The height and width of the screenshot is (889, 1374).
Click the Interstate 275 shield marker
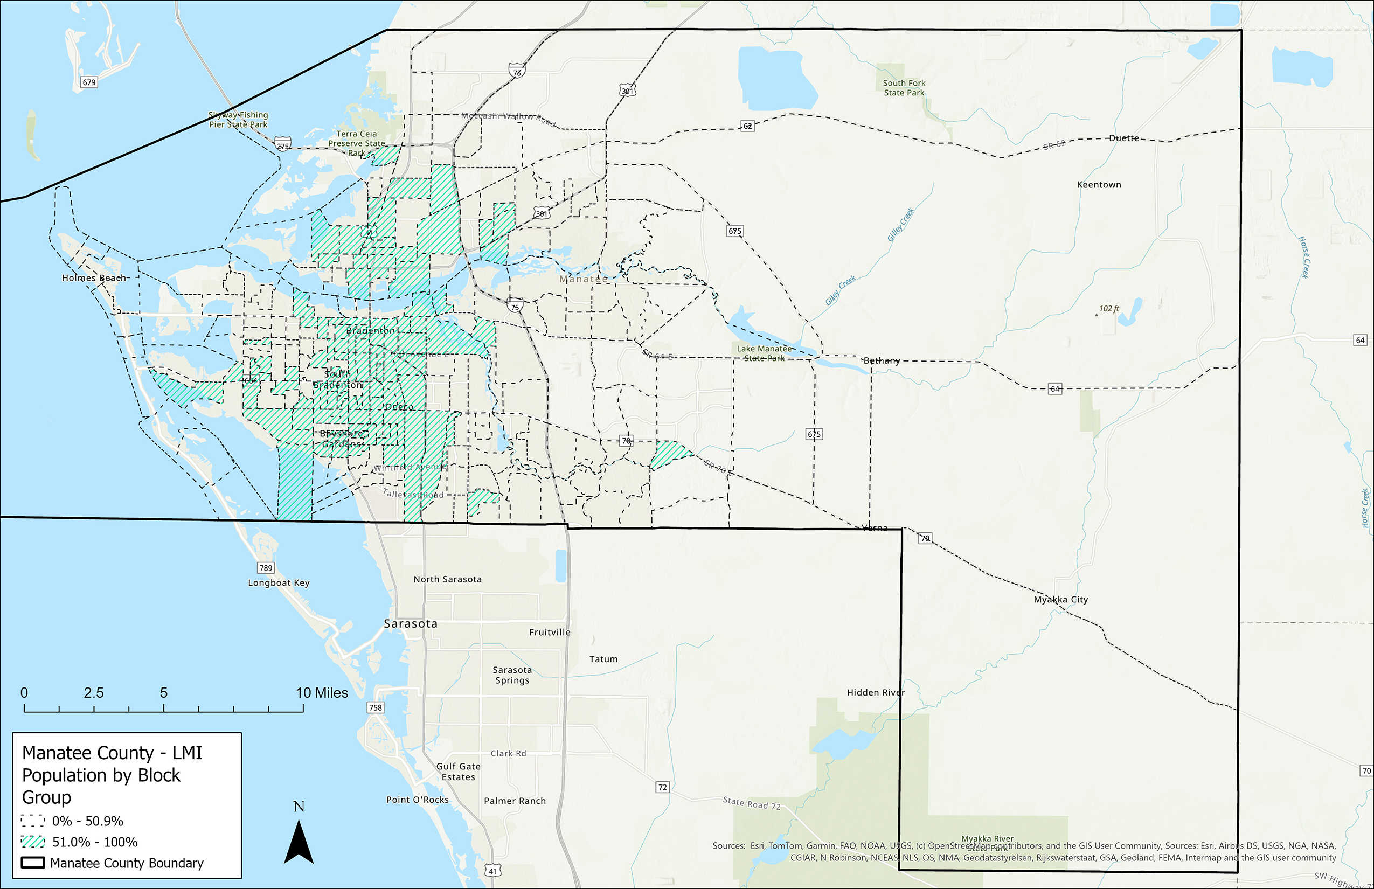click(282, 144)
